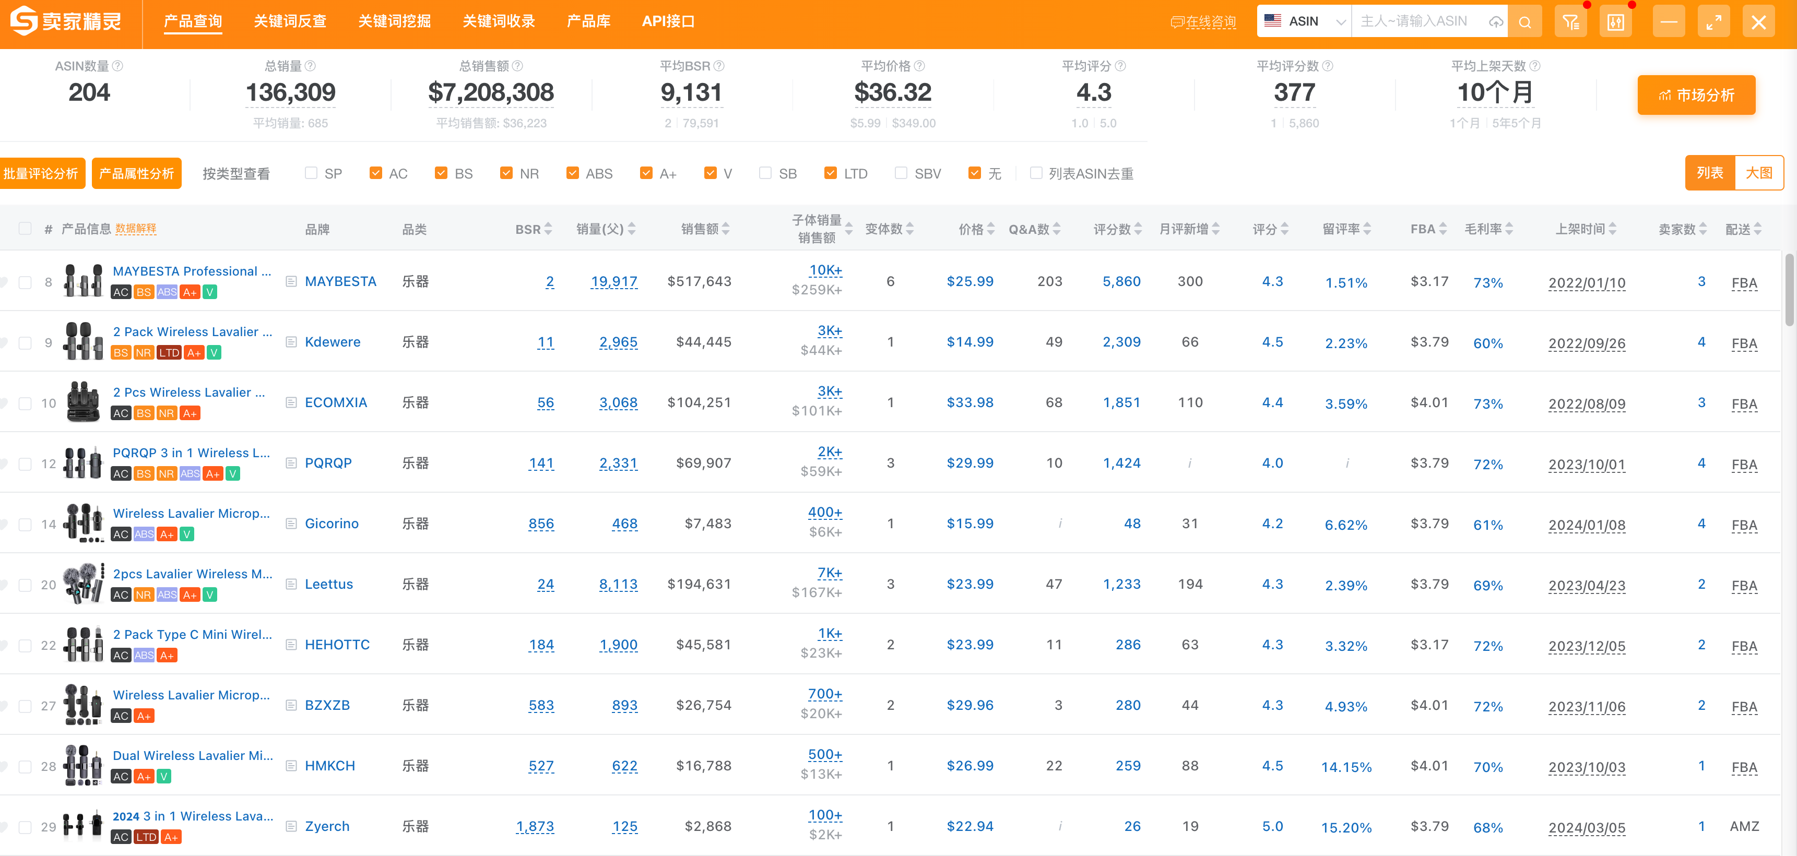Viewport: 1797px width, 856px height.
Task: Check the 列表ASIN去重 checkbox
Action: click(1036, 173)
